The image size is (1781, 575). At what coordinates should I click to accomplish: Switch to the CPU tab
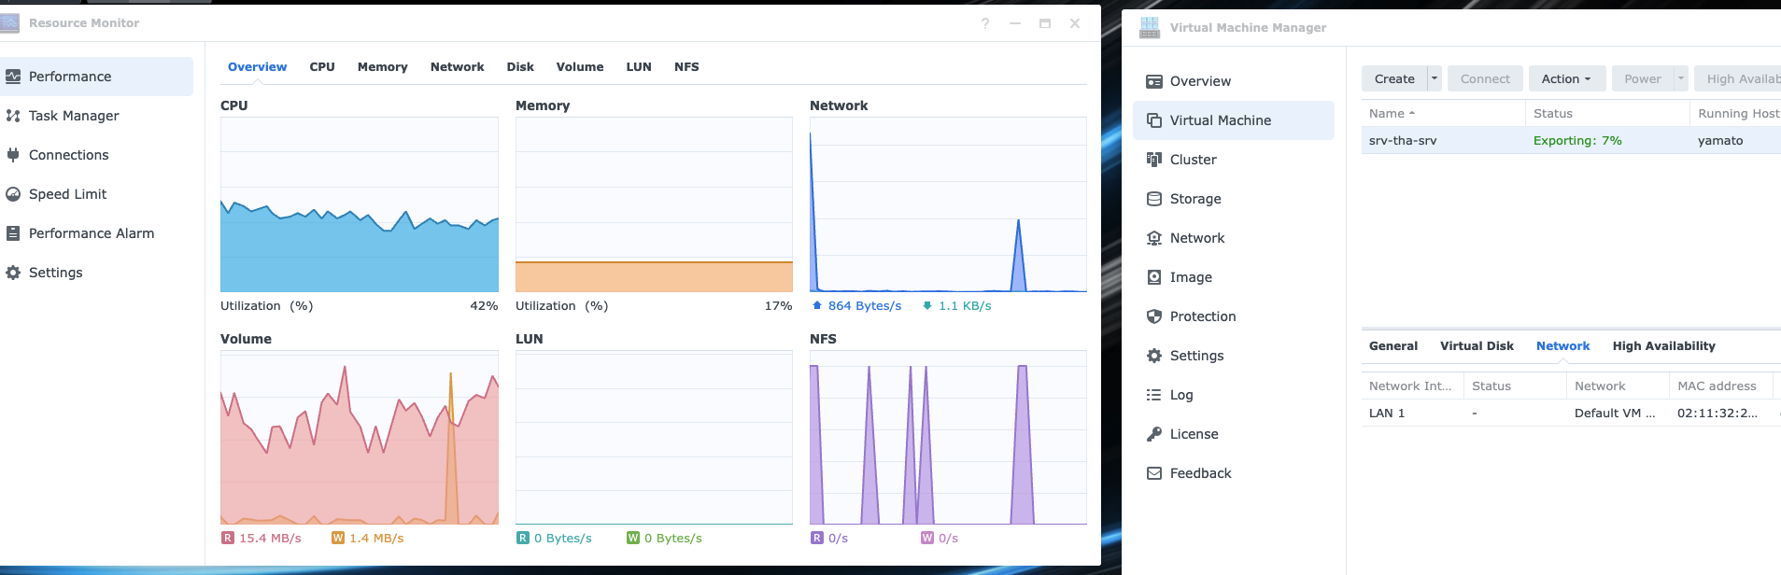[x=322, y=67]
